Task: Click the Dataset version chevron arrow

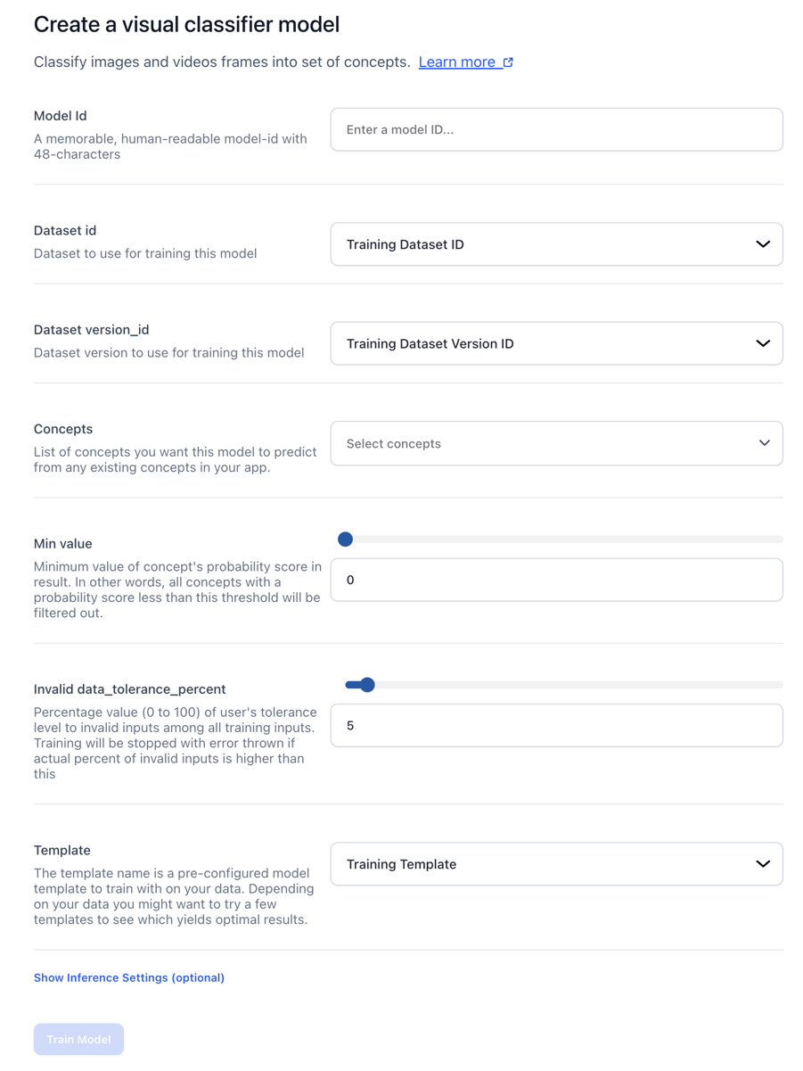Action: [x=763, y=343]
